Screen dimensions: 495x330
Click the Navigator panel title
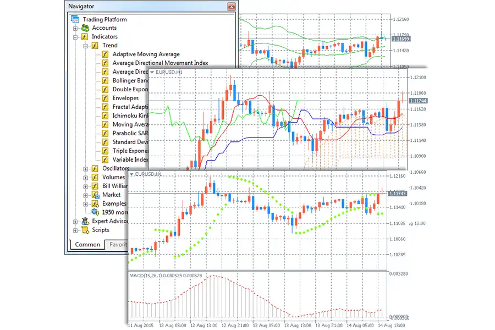pyautogui.click(x=81, y=6)
